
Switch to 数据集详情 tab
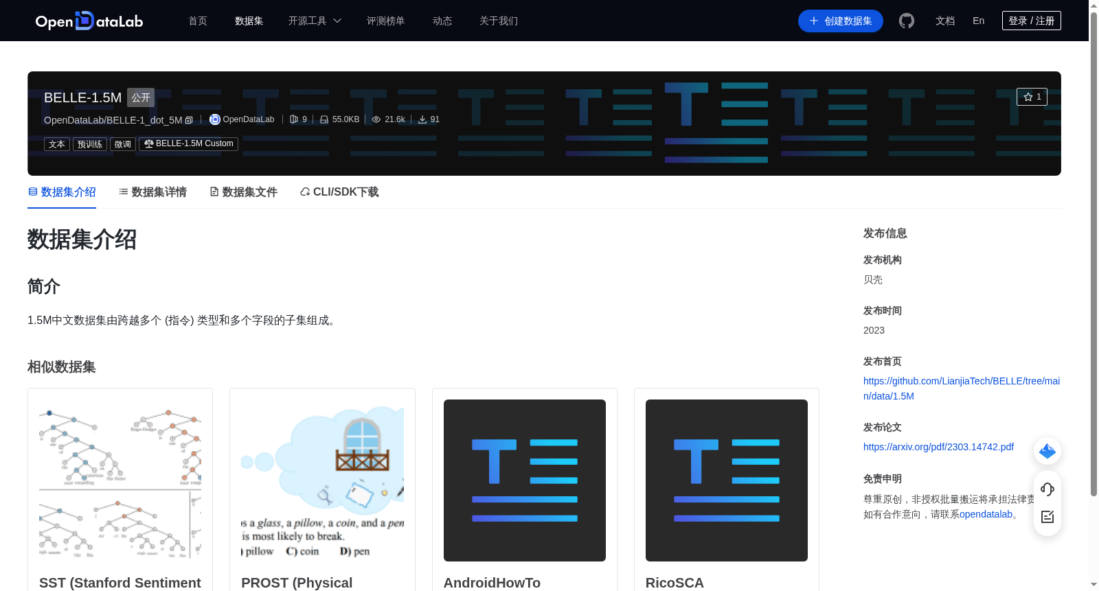tap(152, 192)
